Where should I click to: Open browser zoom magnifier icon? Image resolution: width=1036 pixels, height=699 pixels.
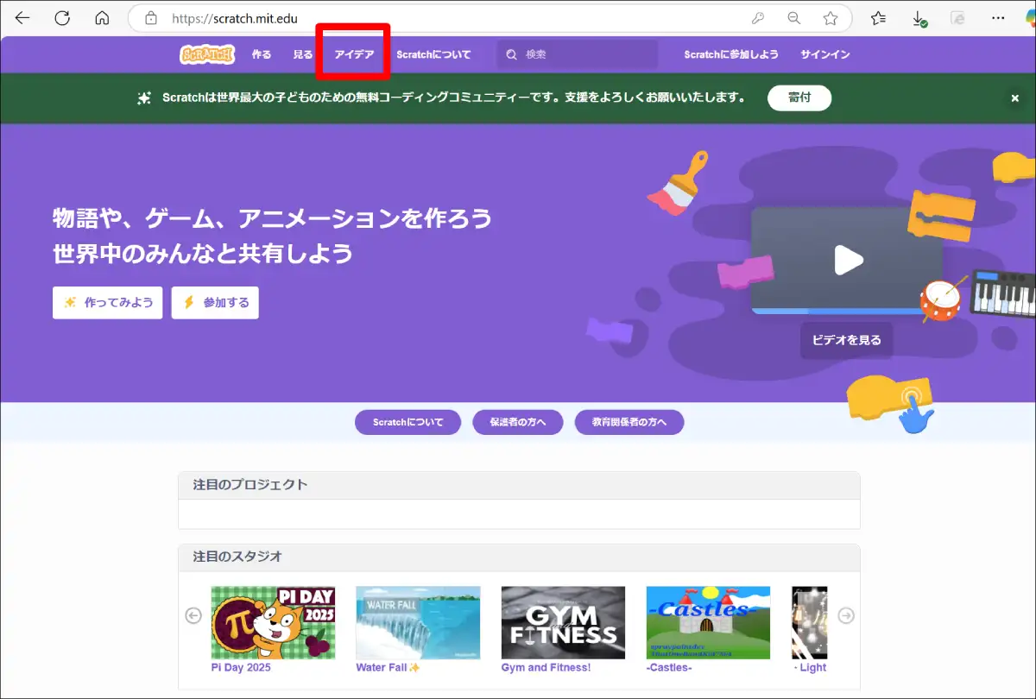(793, 18)
